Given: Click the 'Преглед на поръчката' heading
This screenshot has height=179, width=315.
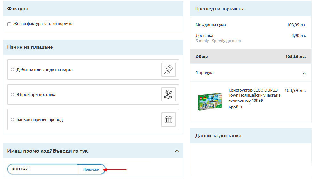Looking at the screenshot, I should (x=220, y=9).
